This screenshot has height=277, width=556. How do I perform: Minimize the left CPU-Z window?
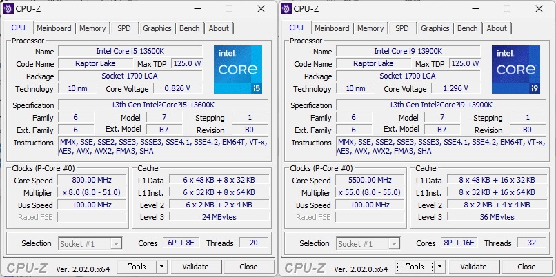tap(197, 9)
